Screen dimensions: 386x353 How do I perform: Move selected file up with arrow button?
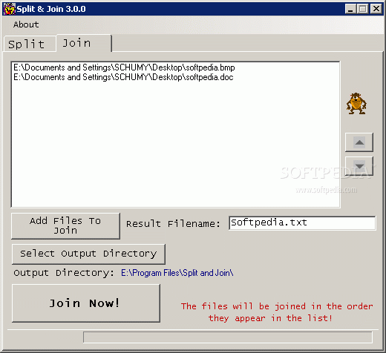point(359,142)
